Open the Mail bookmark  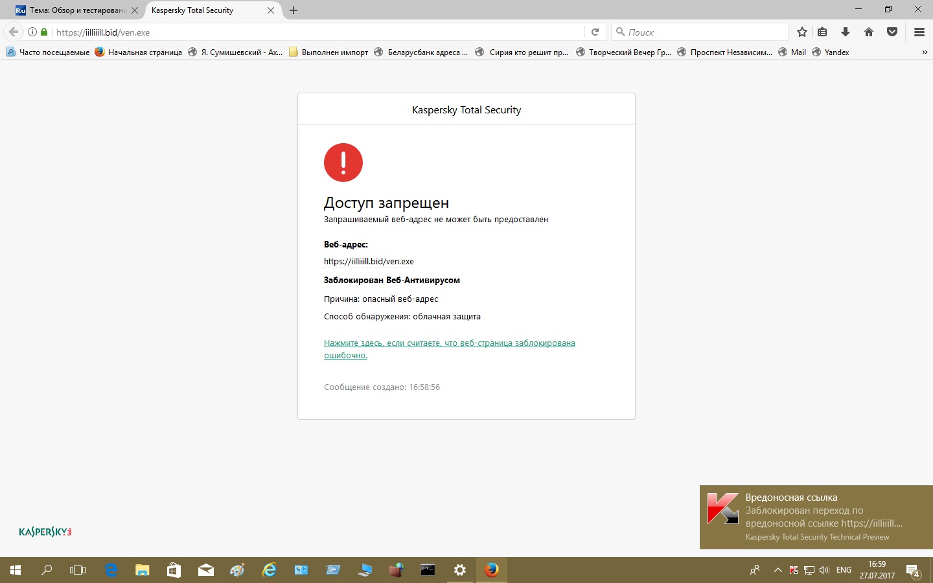(792, 52)
